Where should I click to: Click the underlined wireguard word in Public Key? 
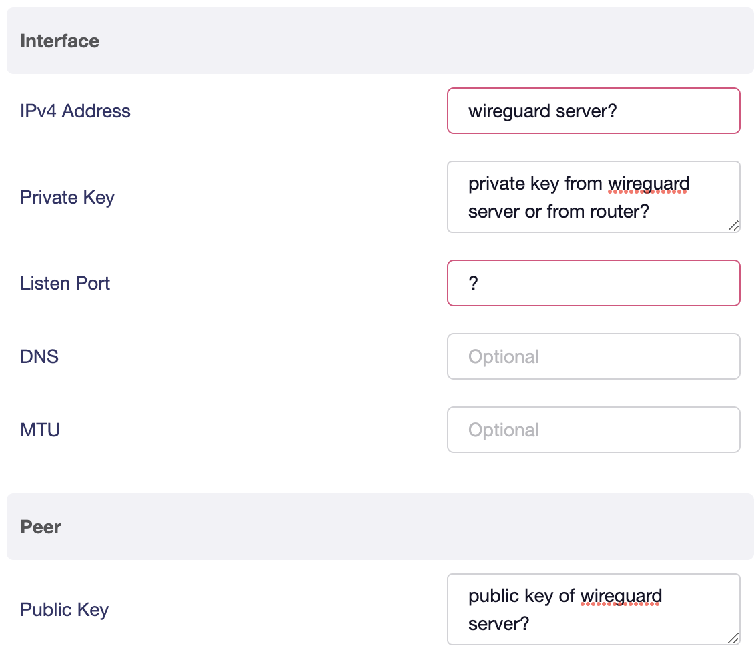click(x=621, y=596)
